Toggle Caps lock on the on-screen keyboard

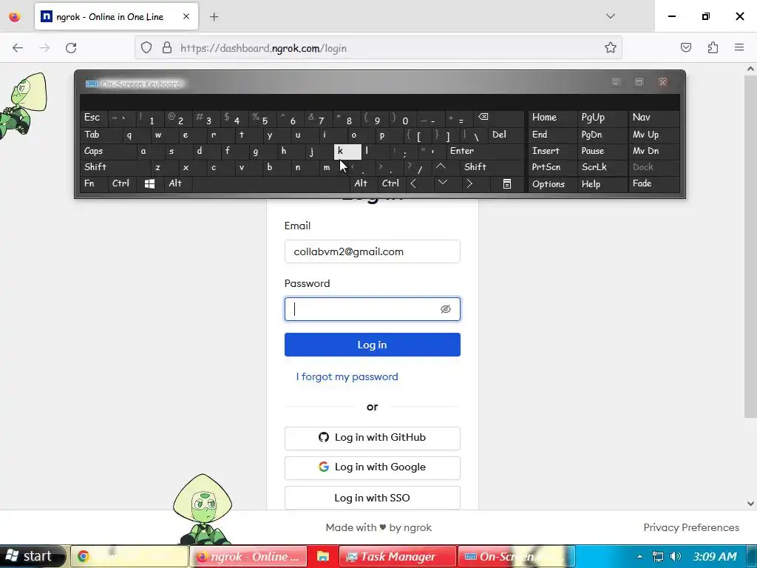pyautogui.click(x=107, y=151)
